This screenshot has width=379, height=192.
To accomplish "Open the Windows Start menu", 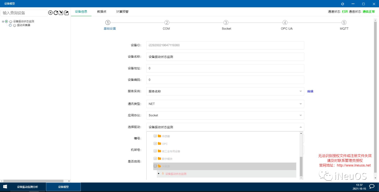I will pos(5,187).
